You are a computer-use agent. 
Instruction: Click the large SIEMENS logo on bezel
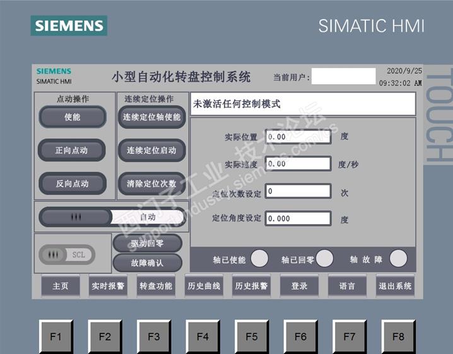[x=69, y=25]
